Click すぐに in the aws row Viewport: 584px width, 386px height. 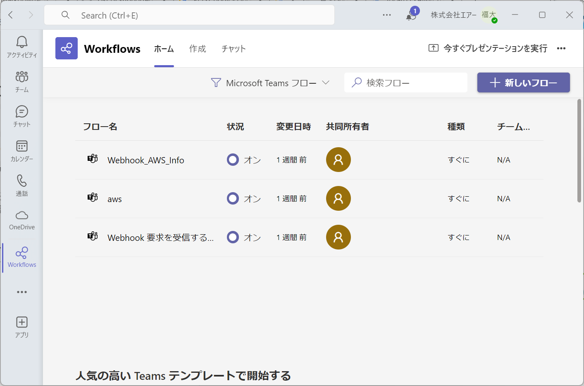[x=459, y=198]
